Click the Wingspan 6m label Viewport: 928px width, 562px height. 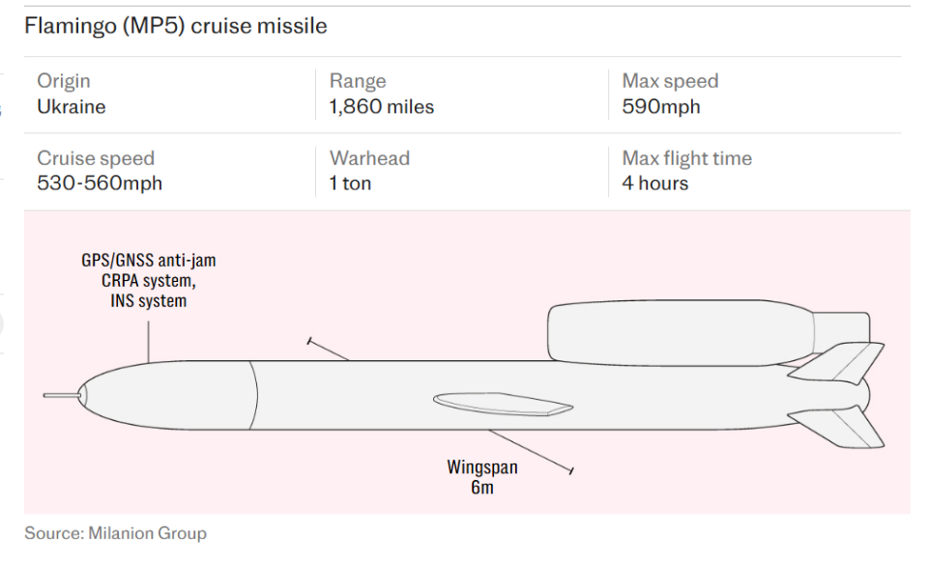point(481,477)
